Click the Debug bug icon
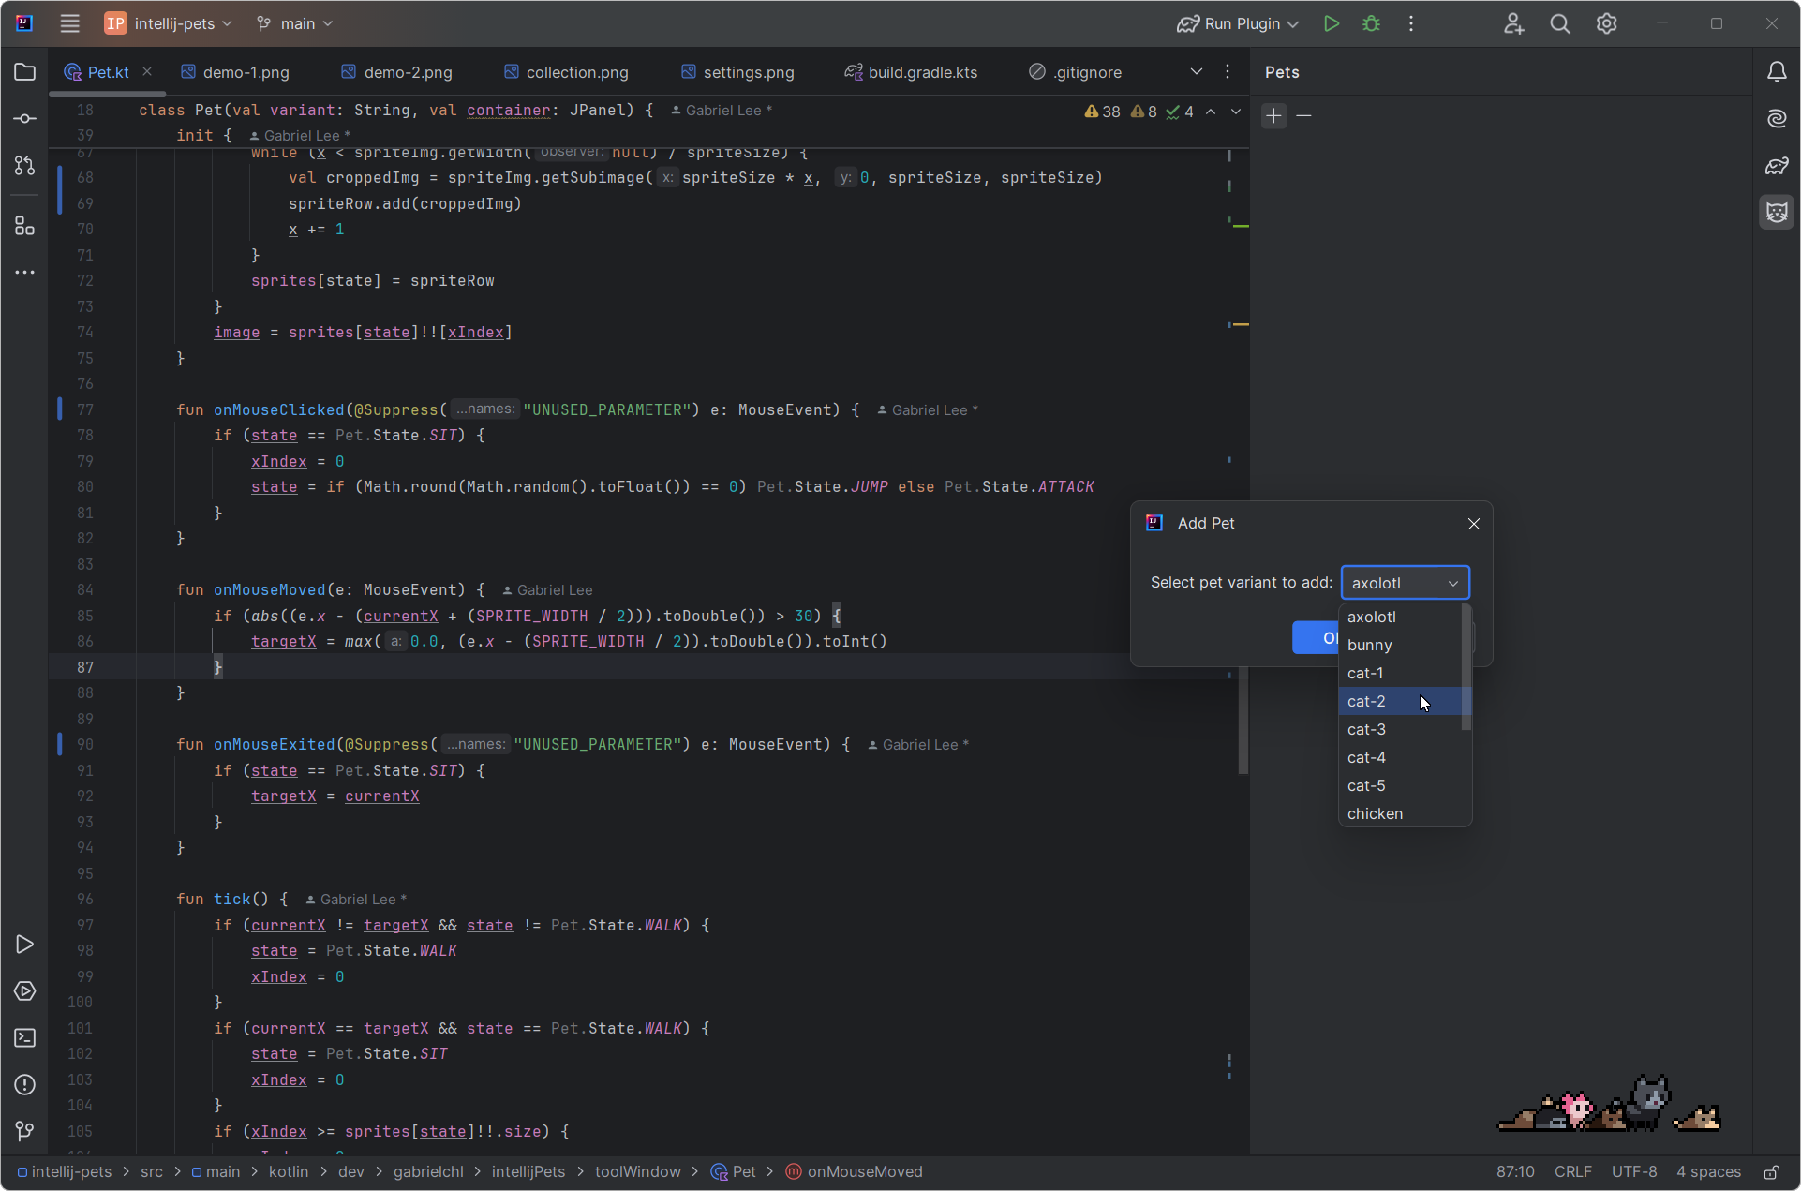Viewport: 1801px width, 1191px height. pyautogui.click(x=1371, y=23)
